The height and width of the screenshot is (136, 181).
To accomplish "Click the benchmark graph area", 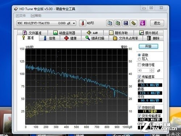I will (x=76, y=86).
